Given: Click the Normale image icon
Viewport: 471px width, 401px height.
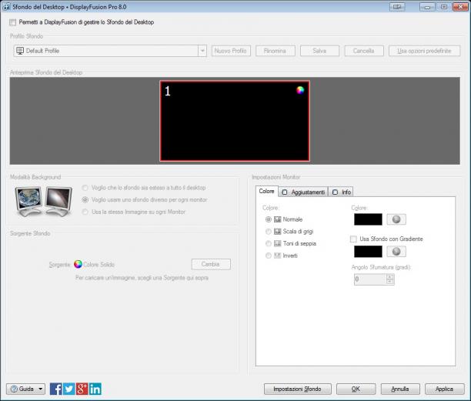Looking at the screenshot, I should point(277,219).
